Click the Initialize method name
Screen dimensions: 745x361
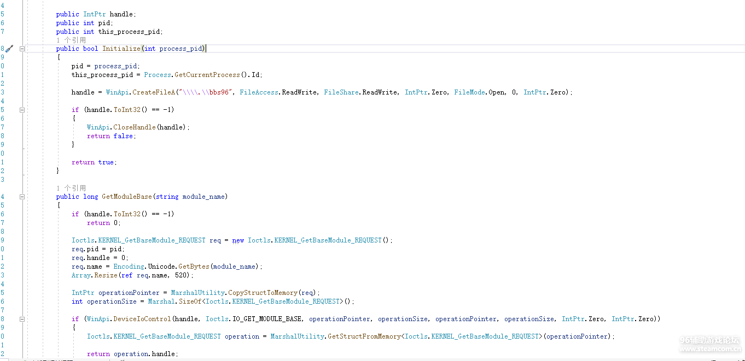121,49
